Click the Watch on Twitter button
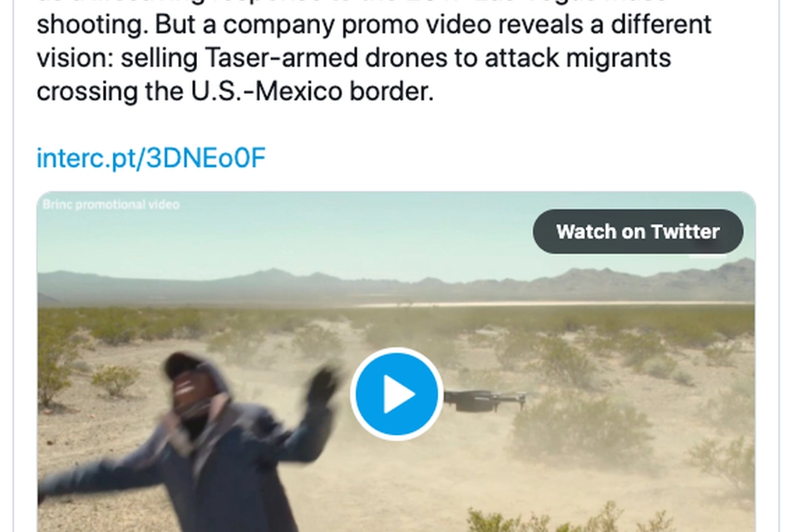This screenshot has height=532, width=798. tap(638, 232)
